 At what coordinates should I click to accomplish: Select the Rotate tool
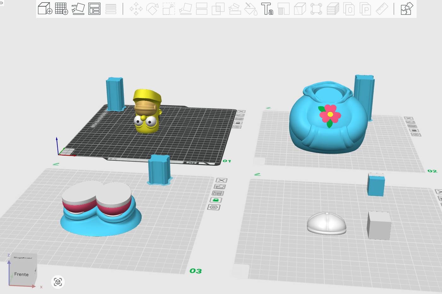152,9
